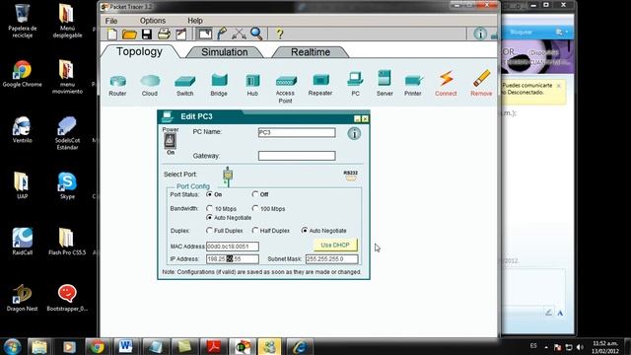Add a Hub device
631x355 pixels.
click(x=252, y=86)
